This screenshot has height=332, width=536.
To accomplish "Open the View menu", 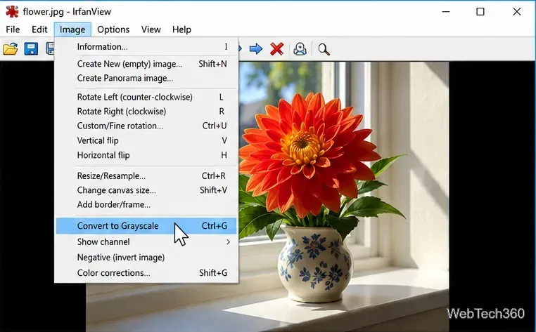I will [151, 29].
